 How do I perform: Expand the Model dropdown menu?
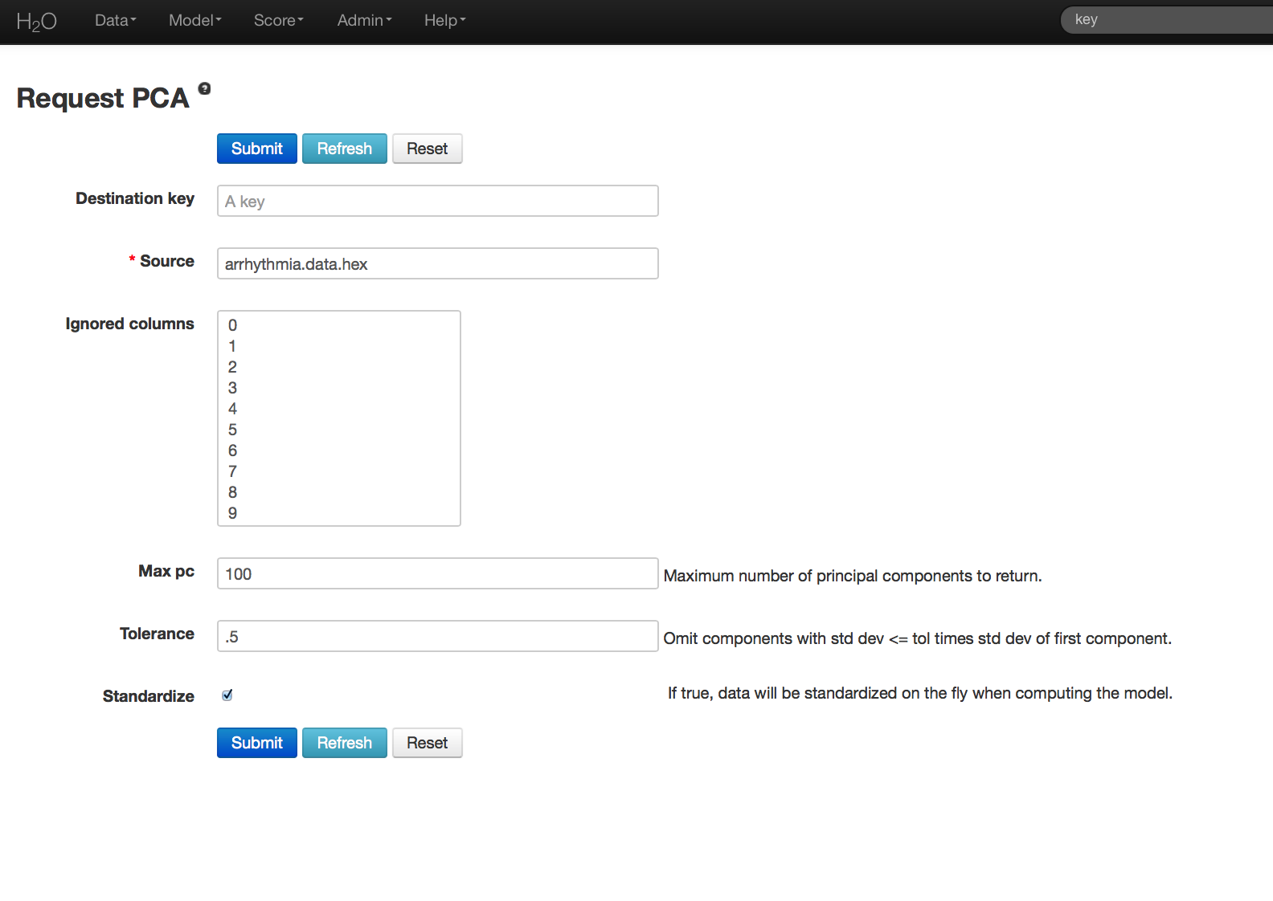pyautogui.click(x=194, y=21)
